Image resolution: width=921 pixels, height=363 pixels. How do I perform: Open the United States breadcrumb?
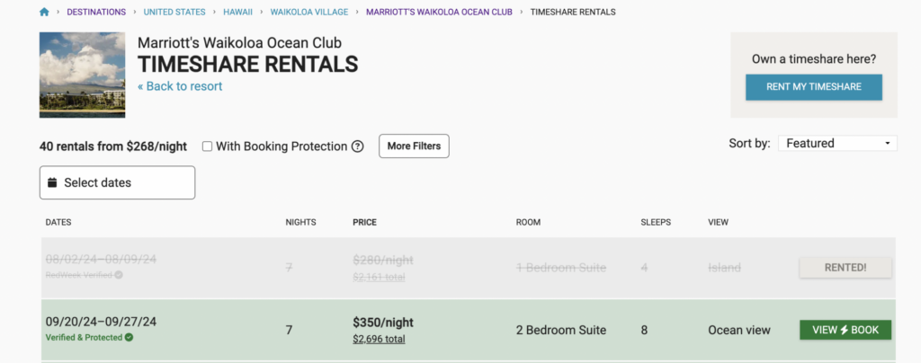[x=174, y=13]
